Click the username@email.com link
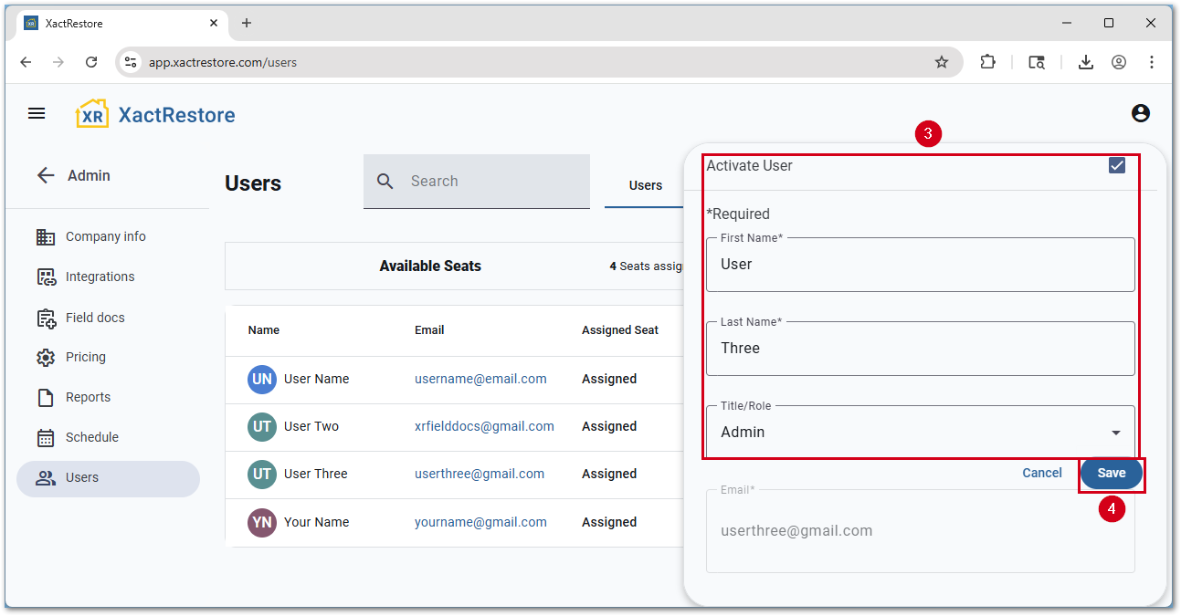Screen dimensions: 1181x616 pyautogui.click(x=480, y=379)
